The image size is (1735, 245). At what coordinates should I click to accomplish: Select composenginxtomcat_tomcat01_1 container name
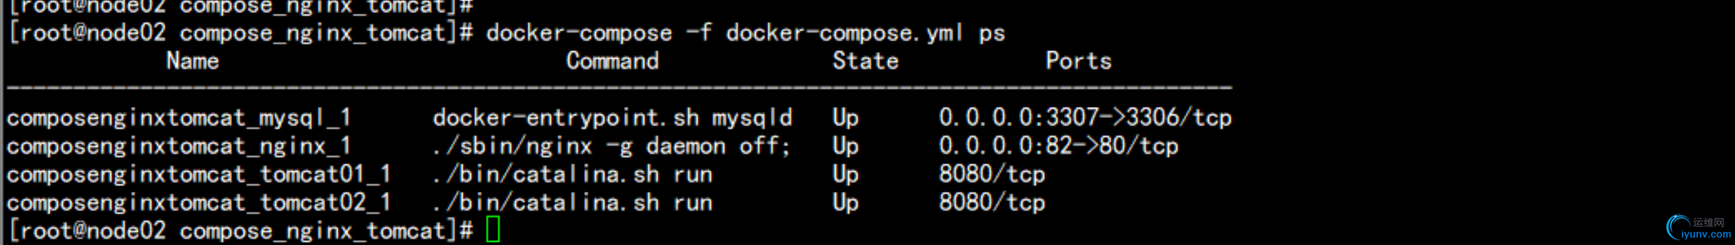[x=199, y=174]
